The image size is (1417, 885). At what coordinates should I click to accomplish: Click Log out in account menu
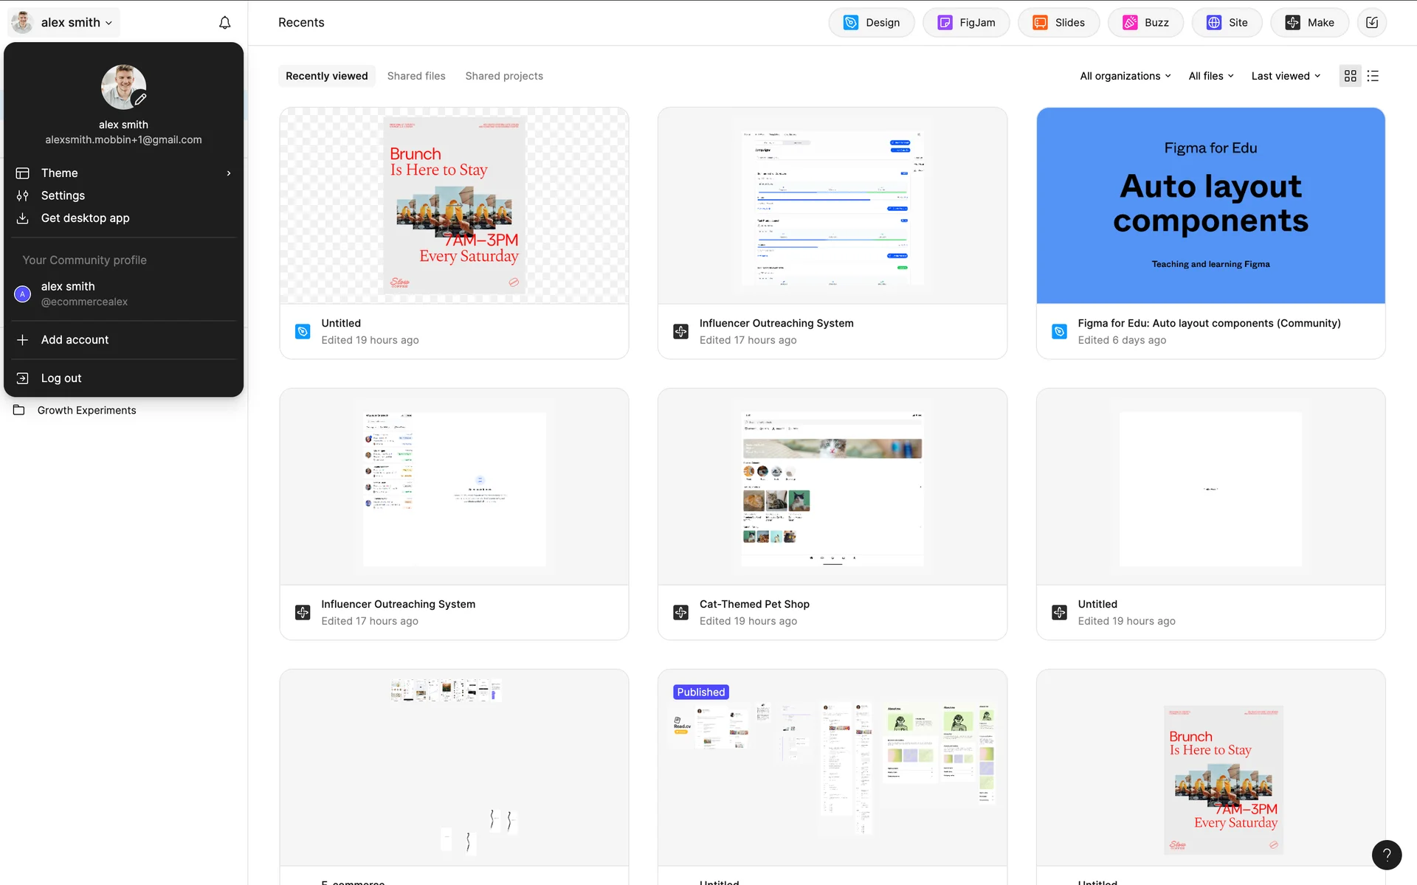pyautogui.click(x=61, y=378)
